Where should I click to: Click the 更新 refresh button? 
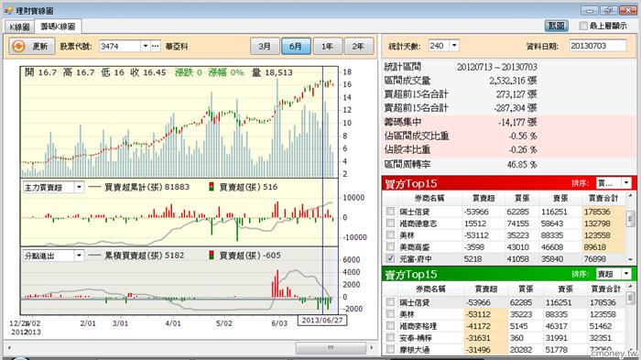[x=31, y=46]
